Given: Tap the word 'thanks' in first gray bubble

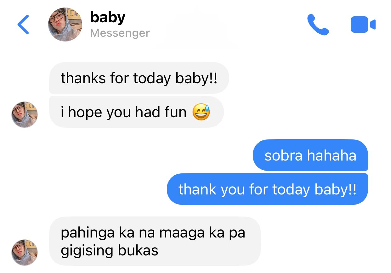Looking at the screenshot, I should click(x=83, y=78).
